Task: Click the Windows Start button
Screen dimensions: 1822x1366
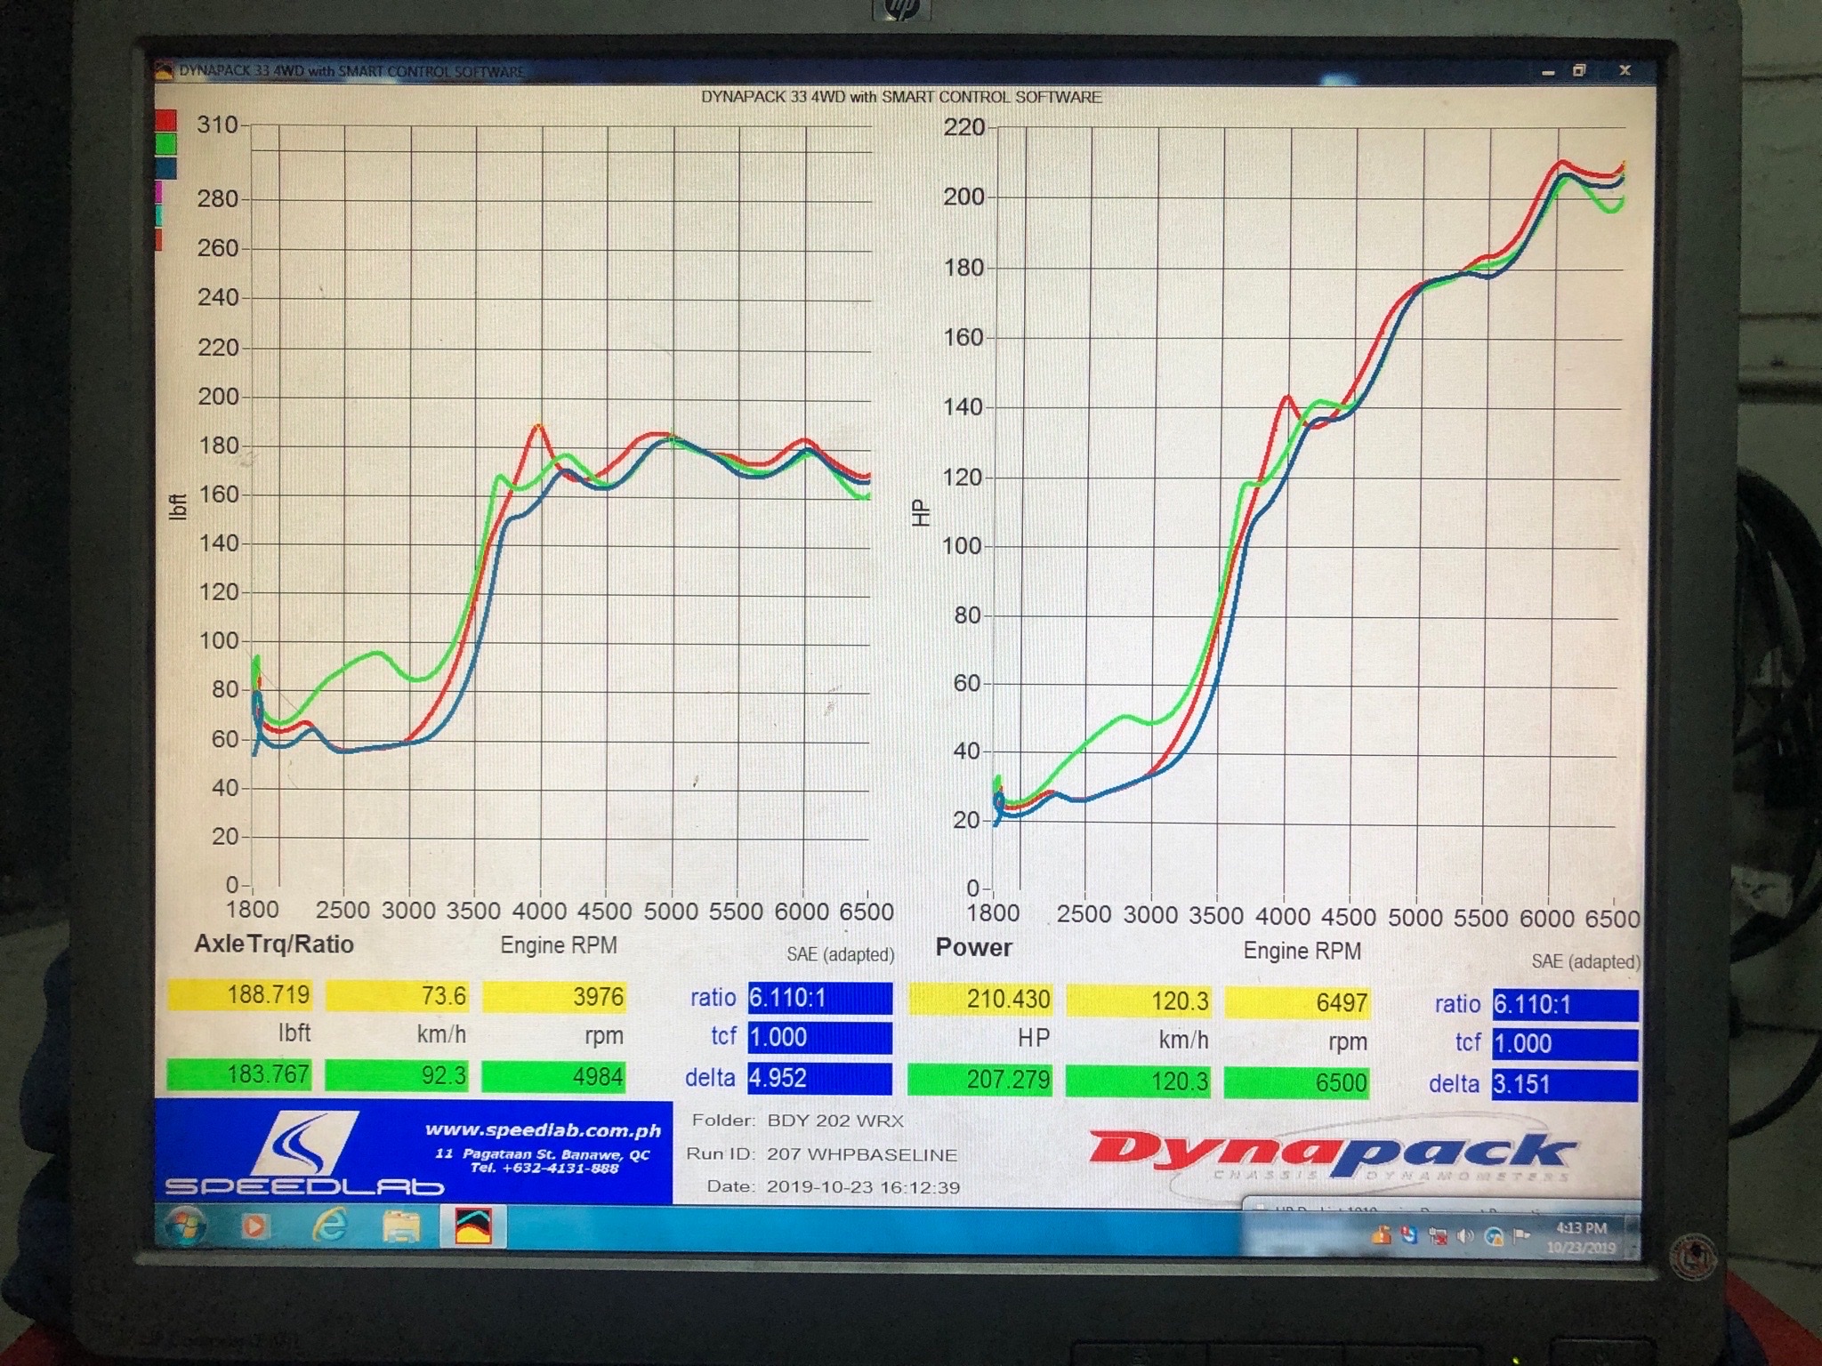Action: [185, 1227]
